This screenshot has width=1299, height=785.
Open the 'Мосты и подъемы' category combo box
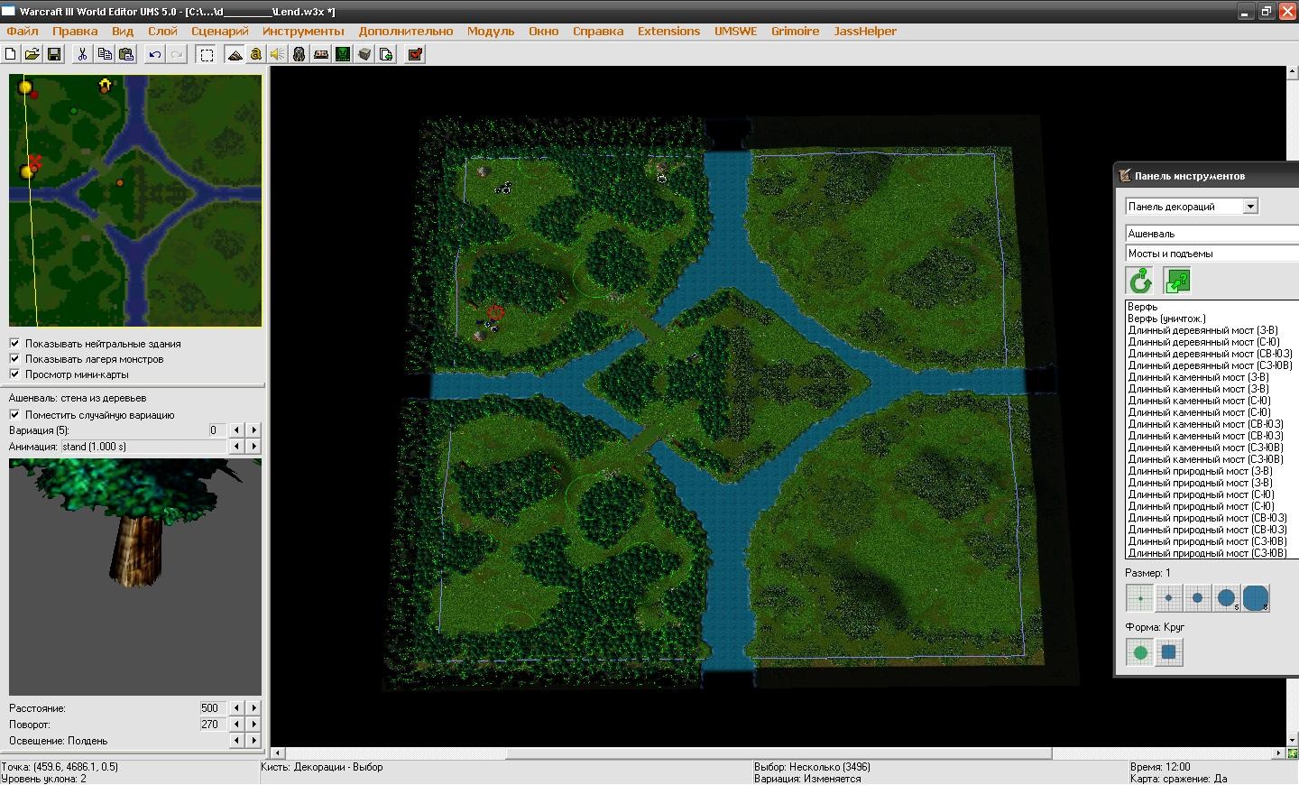click(x=1211, y=254)
